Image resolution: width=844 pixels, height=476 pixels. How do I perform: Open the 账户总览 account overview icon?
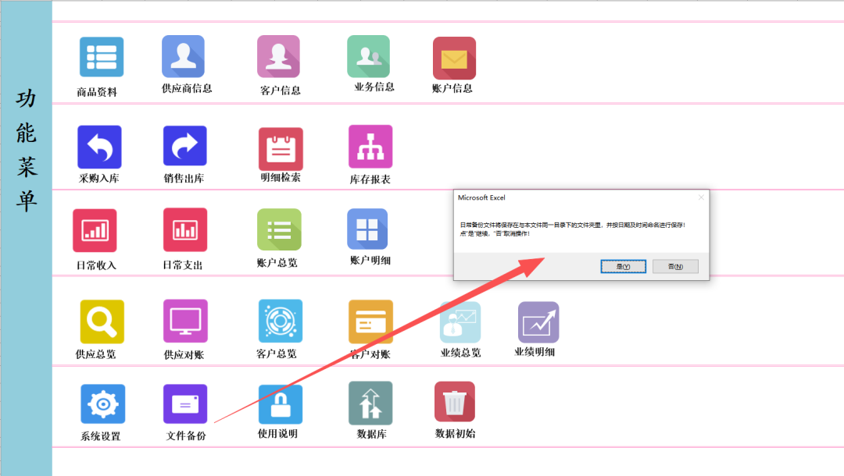[x=279, y=229]
